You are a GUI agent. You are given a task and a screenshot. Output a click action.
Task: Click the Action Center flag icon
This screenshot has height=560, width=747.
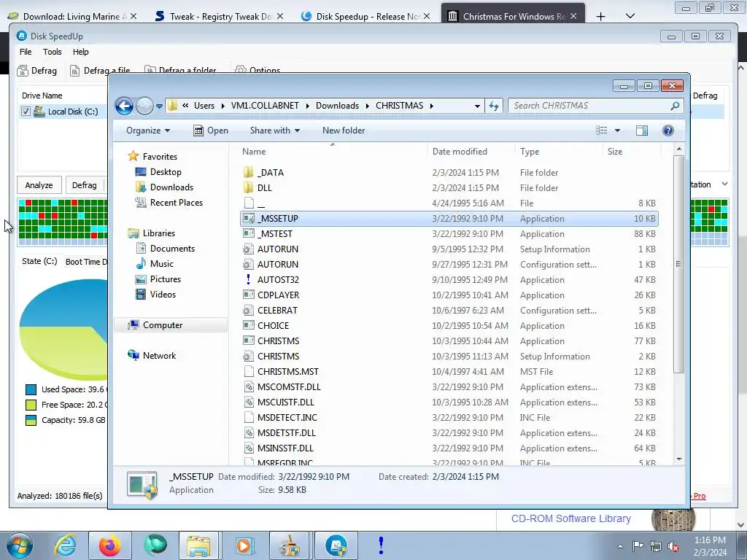[638, 546]
